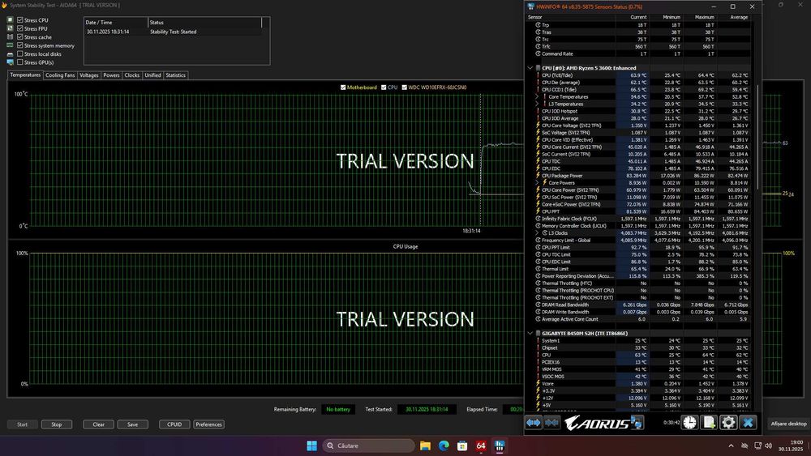Switch to Cooling Fans tab
811x456 pixels.
[x=60, y=75]
